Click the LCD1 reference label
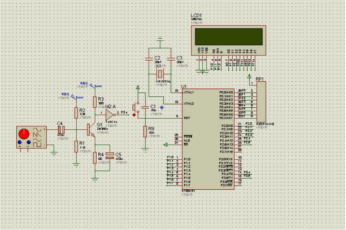 pos(196,15)
